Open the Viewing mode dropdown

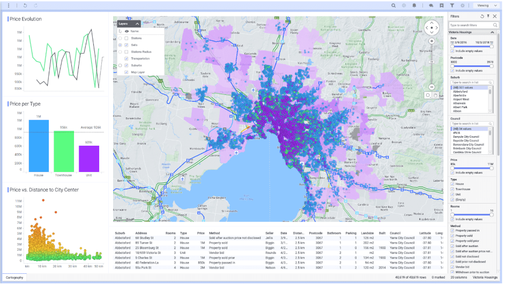pyautogui.click(x=486, y=5)
